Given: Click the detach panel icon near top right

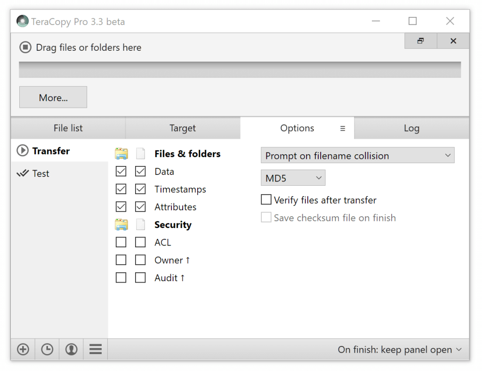Looking at the screenshot, I should point(420,41).
